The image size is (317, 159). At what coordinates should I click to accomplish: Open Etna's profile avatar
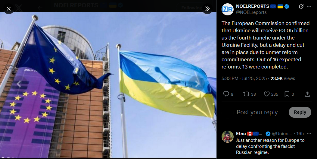(x=228, y=136)
